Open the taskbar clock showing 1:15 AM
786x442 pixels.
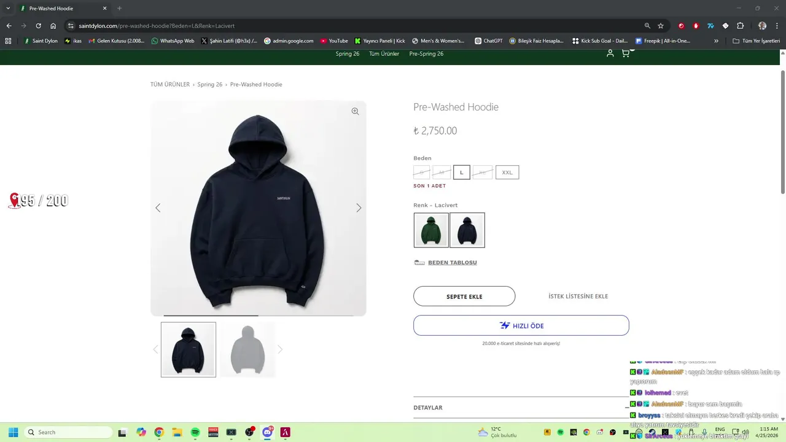pos(768,432)
